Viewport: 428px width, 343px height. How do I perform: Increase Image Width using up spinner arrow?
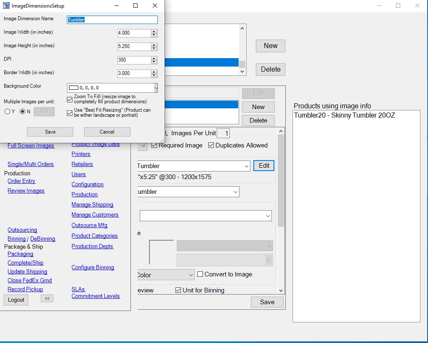(154, 31)
